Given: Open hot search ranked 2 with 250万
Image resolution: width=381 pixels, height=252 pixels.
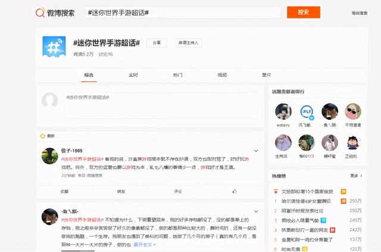Looking at the screenshot, I should (x=302, y=211).
